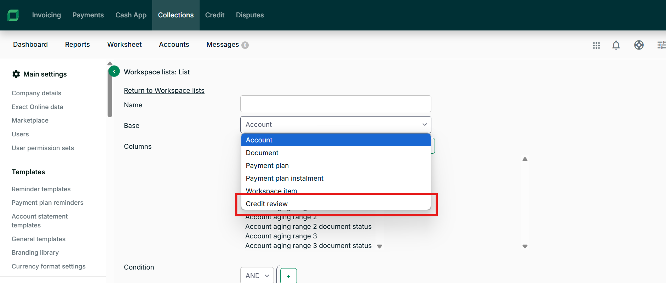Click the Name input field
Image resolution: width=666 pixels, height=283 pixels.
[335, 104]
